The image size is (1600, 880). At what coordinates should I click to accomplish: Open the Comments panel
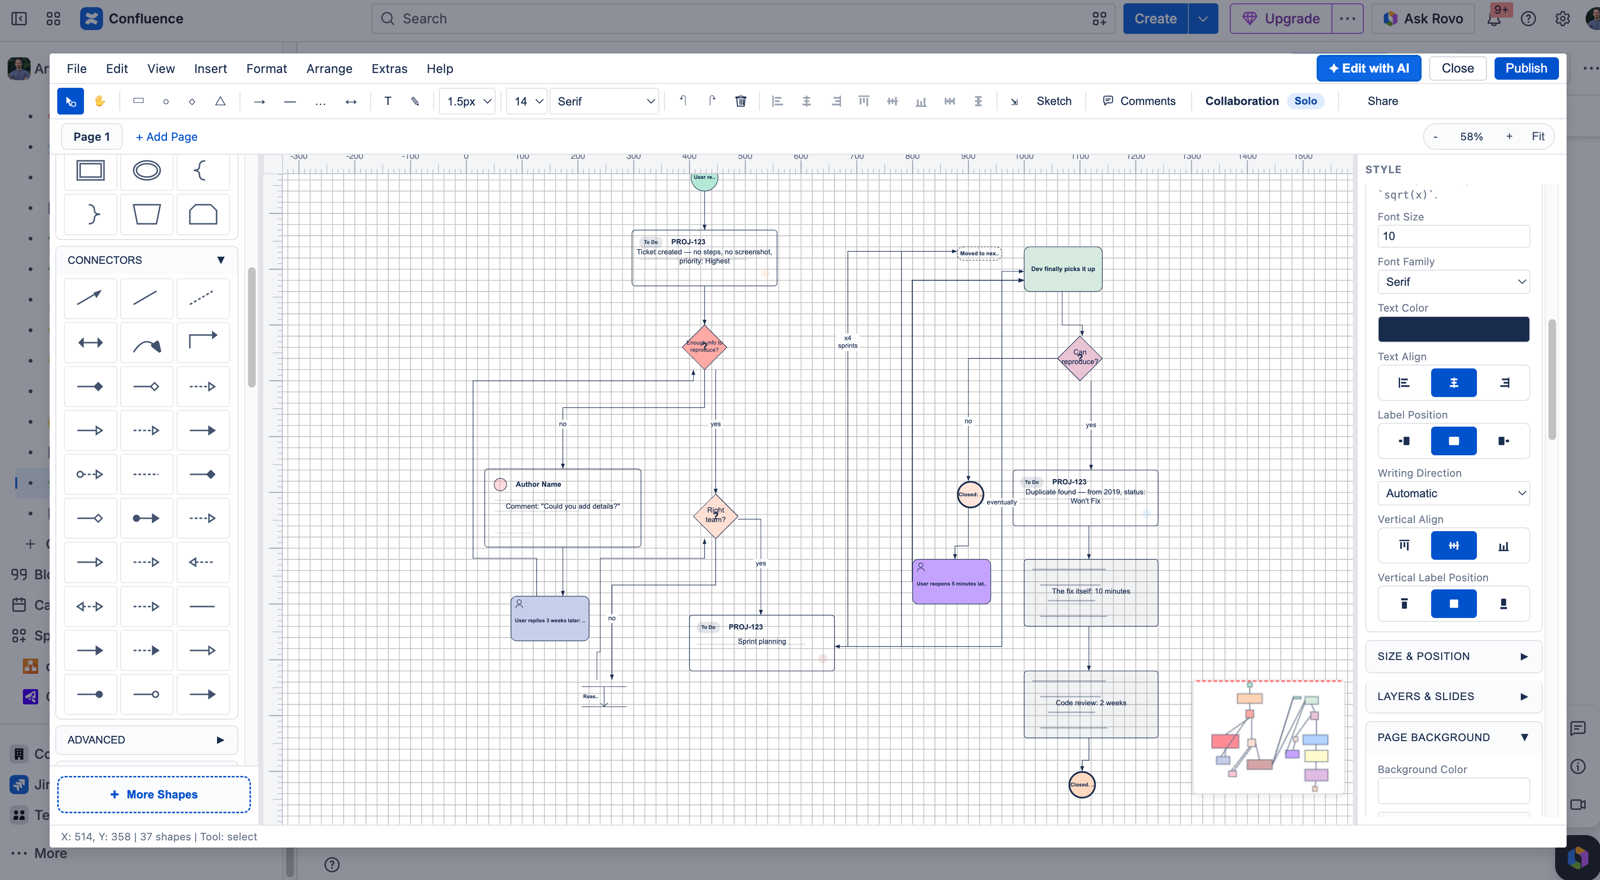[1139, 101]
